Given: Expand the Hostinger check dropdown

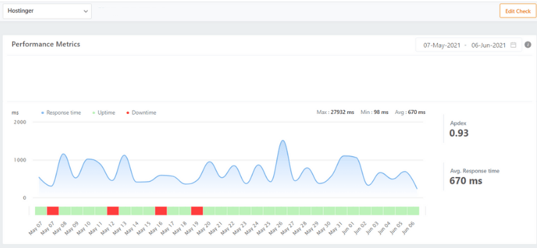Looking at the screenshot, I should pyautogui.click(x=47, y=11).
